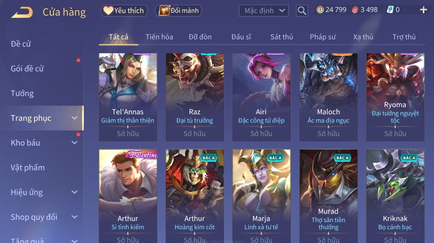Open the Mặc định sort dropdown
Screen dimensions: 434x243
pos(264,11)
